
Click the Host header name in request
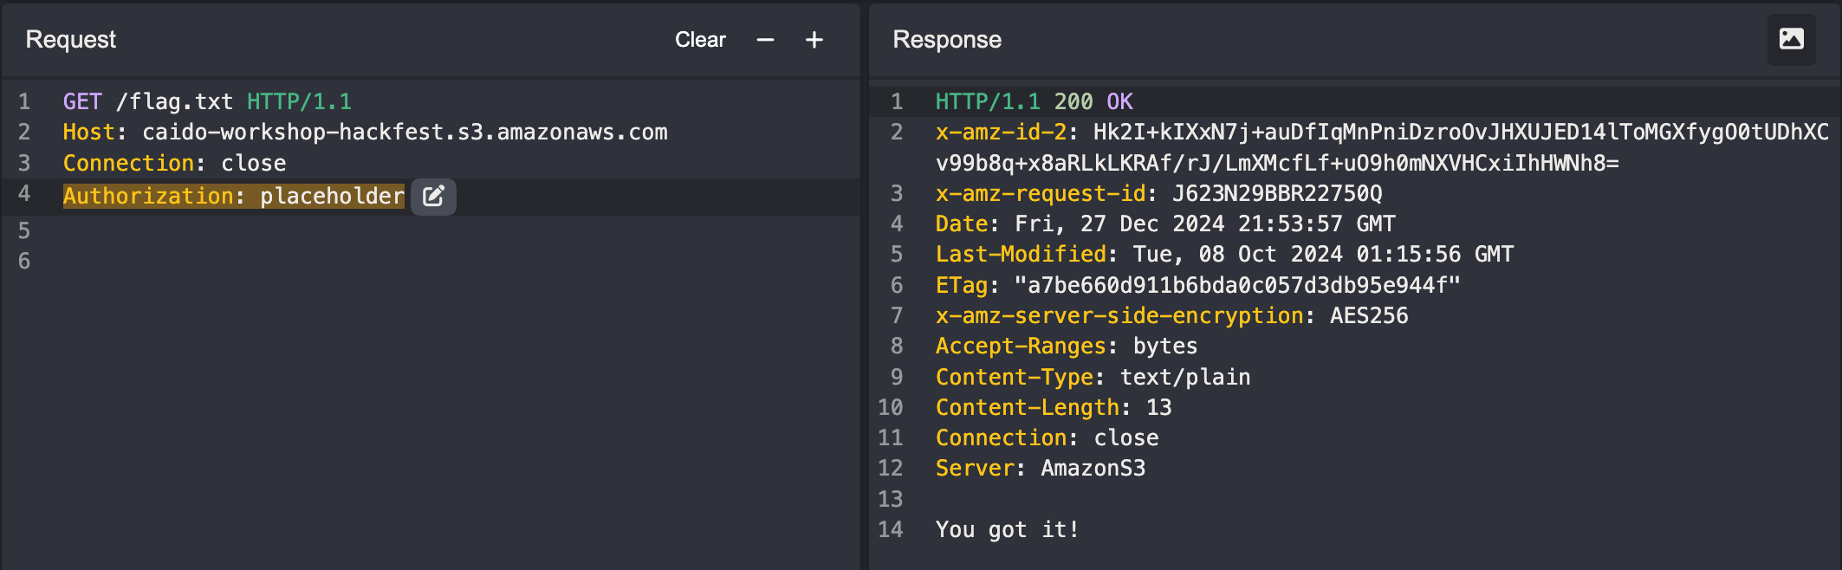coord(88,133)
